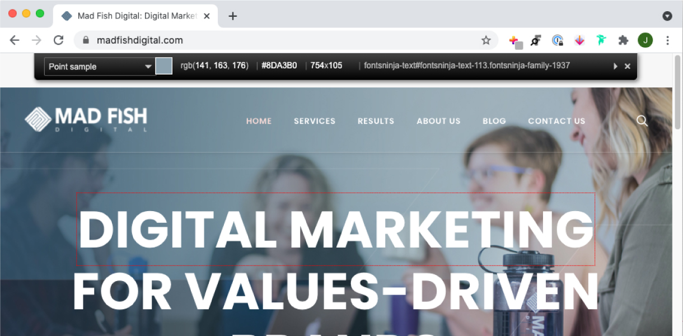
Task: Open the magnifier font finder extension
Action: (536, 40)
